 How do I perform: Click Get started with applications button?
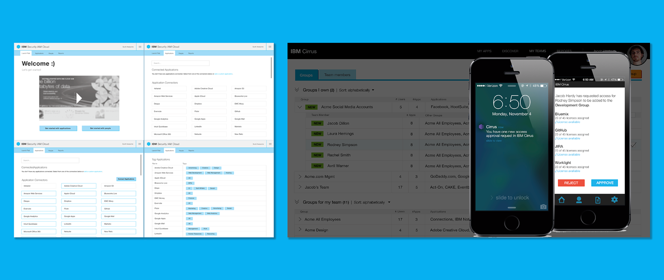(x=58, y=128)
